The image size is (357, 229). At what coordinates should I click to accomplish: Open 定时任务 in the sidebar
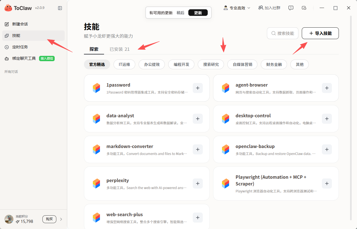[33, 47]
